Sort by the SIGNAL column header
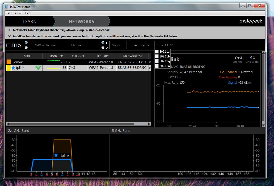 (x=55, y=56)
